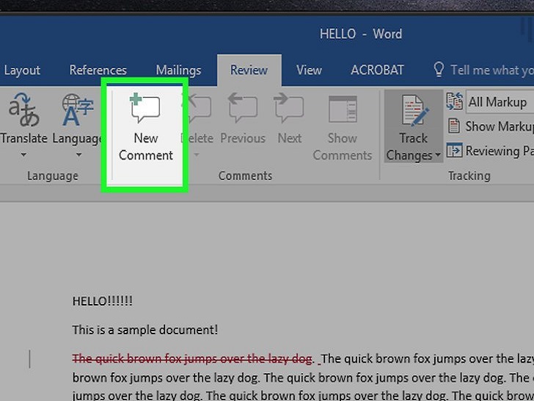Expand the Language dropdown arrow
The height and width of the screenshot is (401, 534).
coord(78,154)
